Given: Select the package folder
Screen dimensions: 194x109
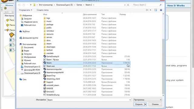Looking at the screenshot, I should tap(86, 25).
